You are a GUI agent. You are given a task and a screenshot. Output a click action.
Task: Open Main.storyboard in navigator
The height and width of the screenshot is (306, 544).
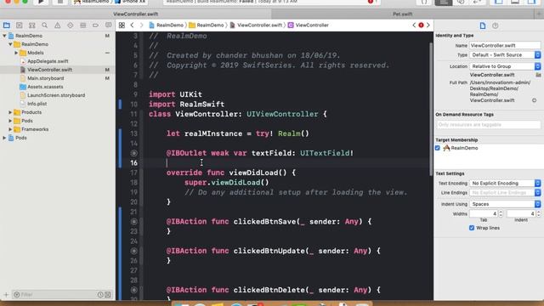coord(46,78)
